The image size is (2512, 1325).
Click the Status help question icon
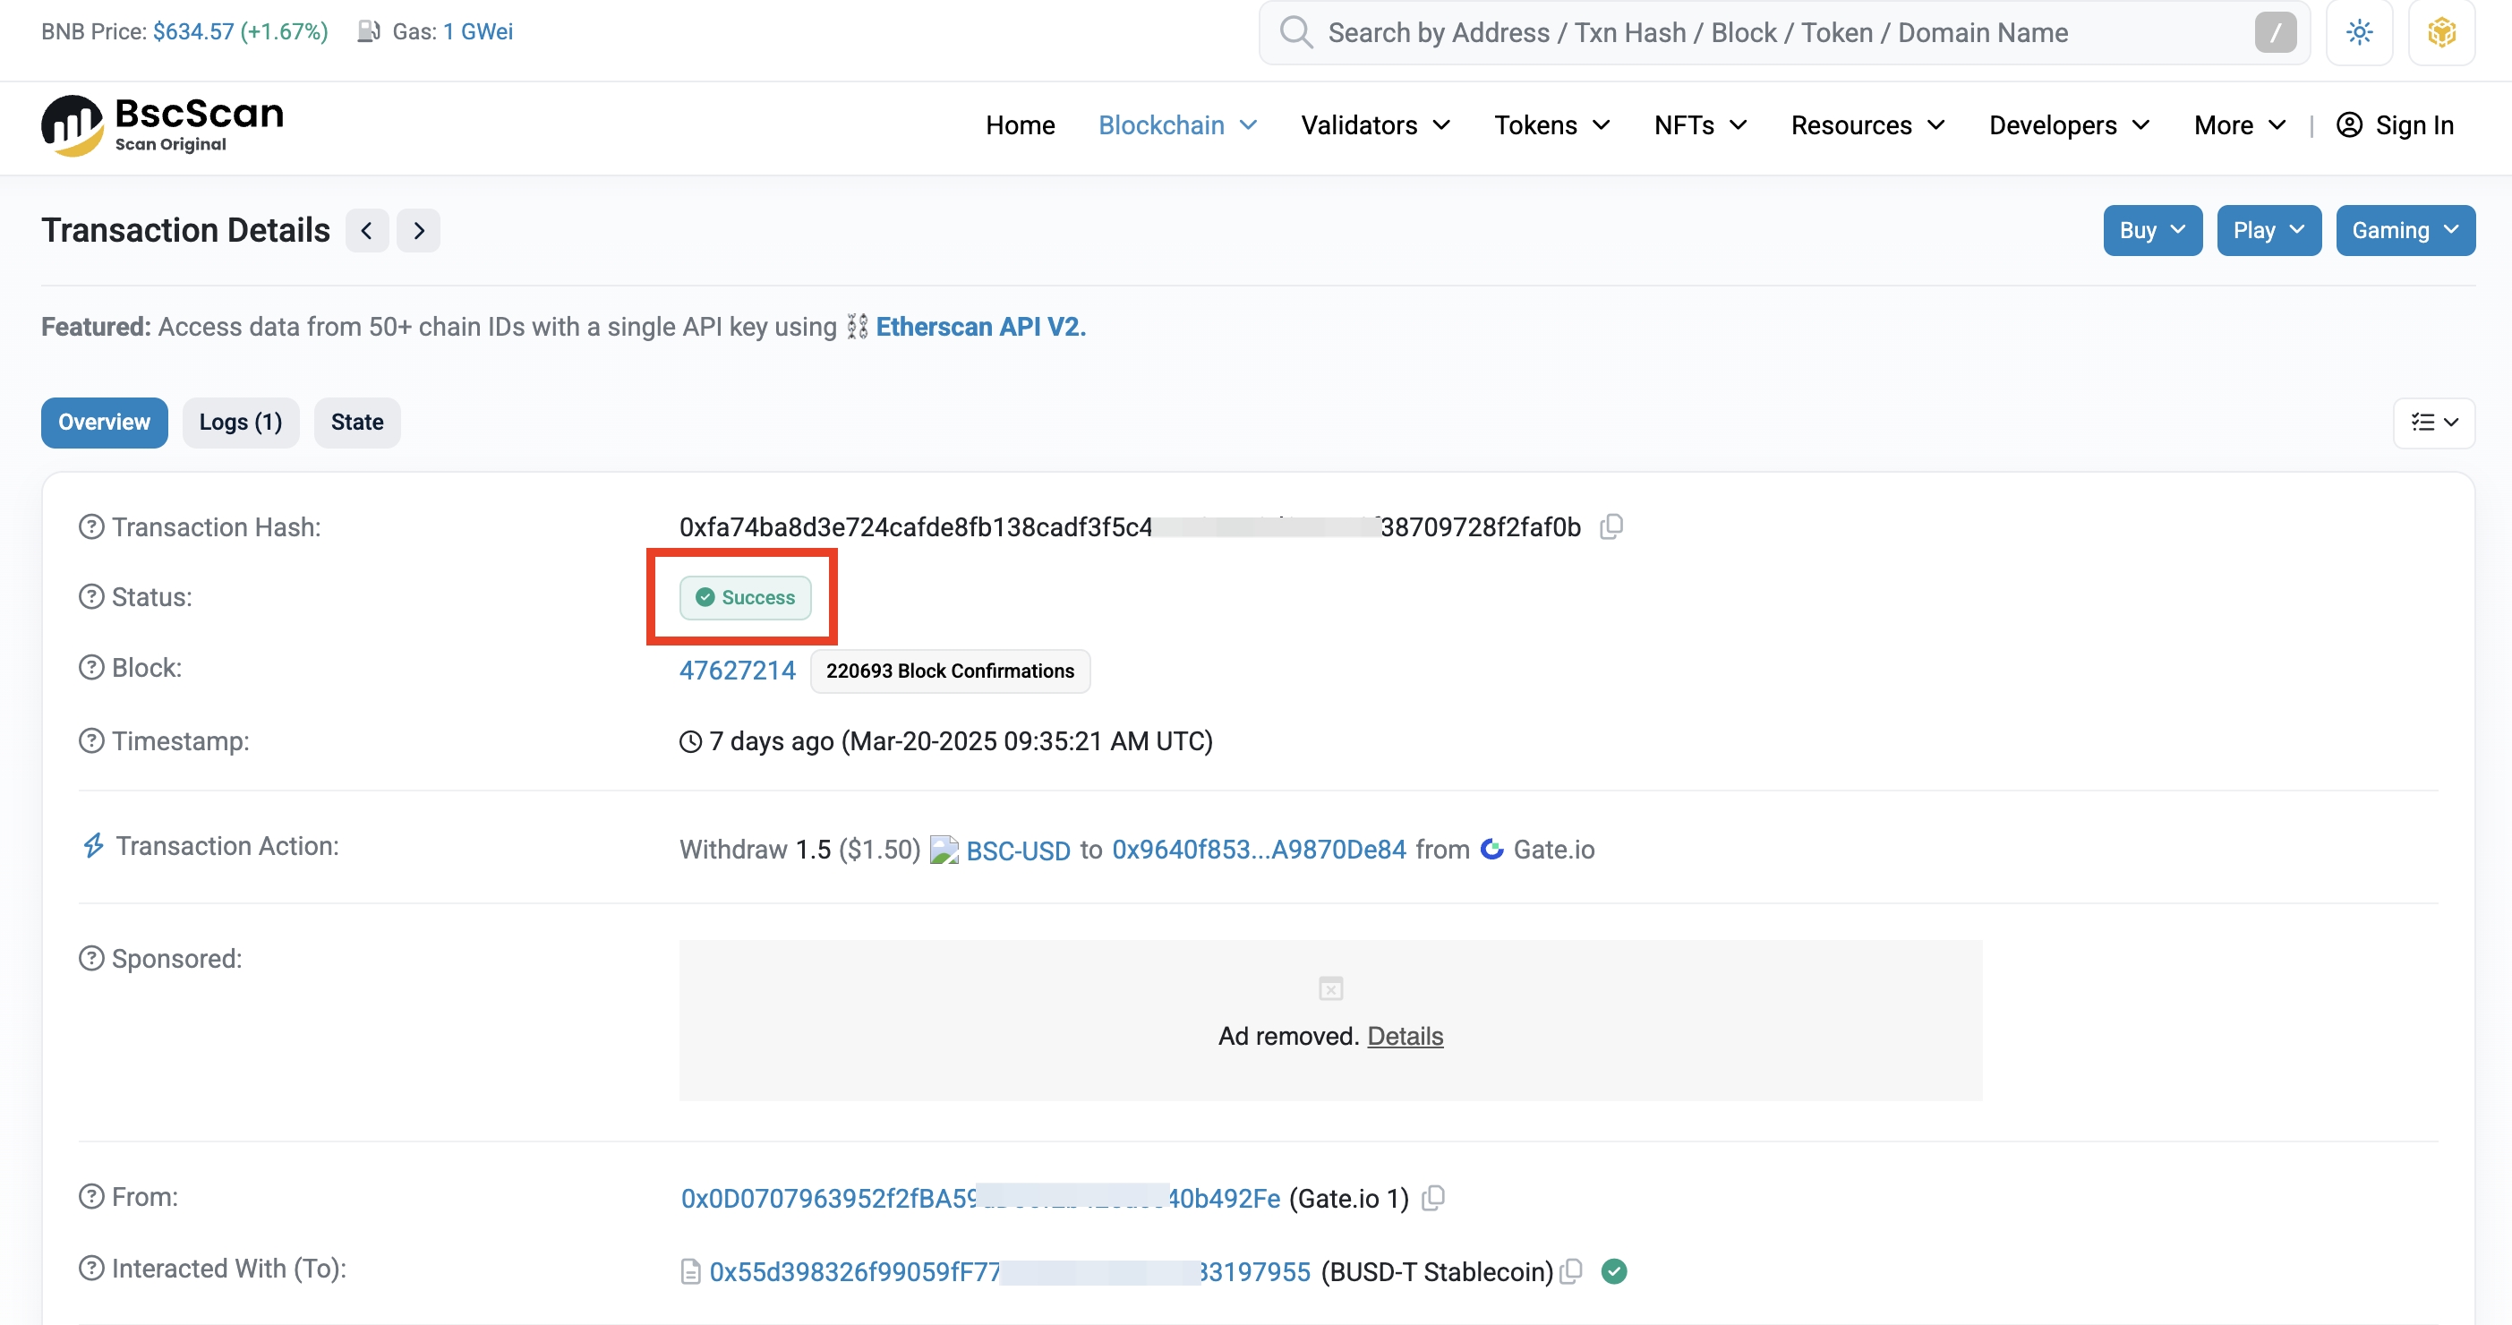coord(90,596)
